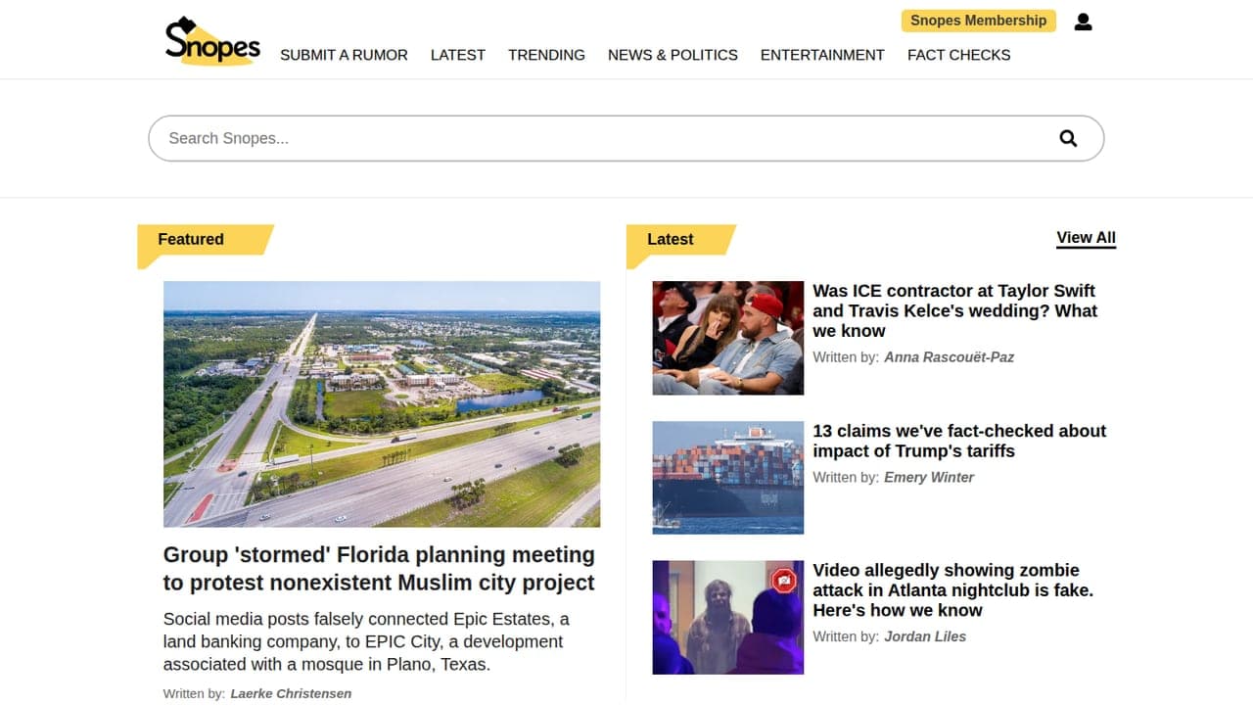This screenshot has width=1253, height=705.
Task: Open the Trending section
Action: tap(546, 55)
